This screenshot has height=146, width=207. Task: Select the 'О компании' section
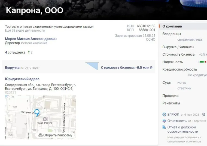click(x=172, y=26)
